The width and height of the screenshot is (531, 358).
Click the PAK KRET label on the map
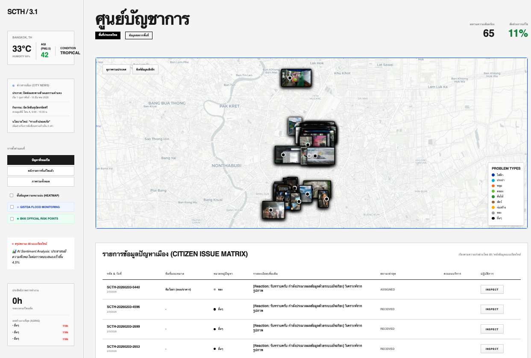pyautogui.click(x=229, y=106)
